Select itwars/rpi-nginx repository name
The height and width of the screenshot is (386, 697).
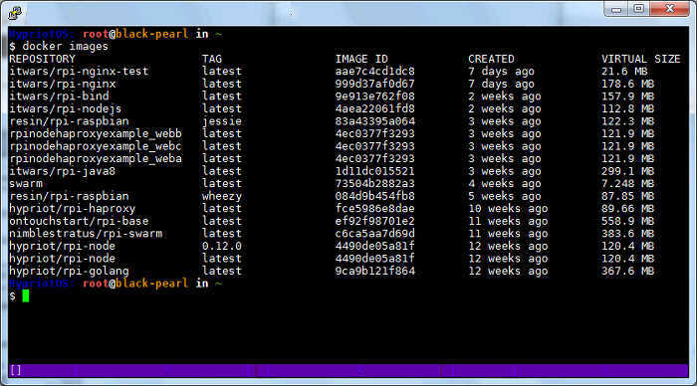pyautogui.click(x=62, y=84)
